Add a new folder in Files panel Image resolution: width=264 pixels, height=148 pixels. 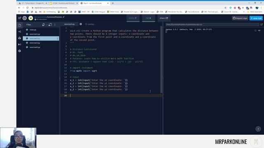[50, 25]
